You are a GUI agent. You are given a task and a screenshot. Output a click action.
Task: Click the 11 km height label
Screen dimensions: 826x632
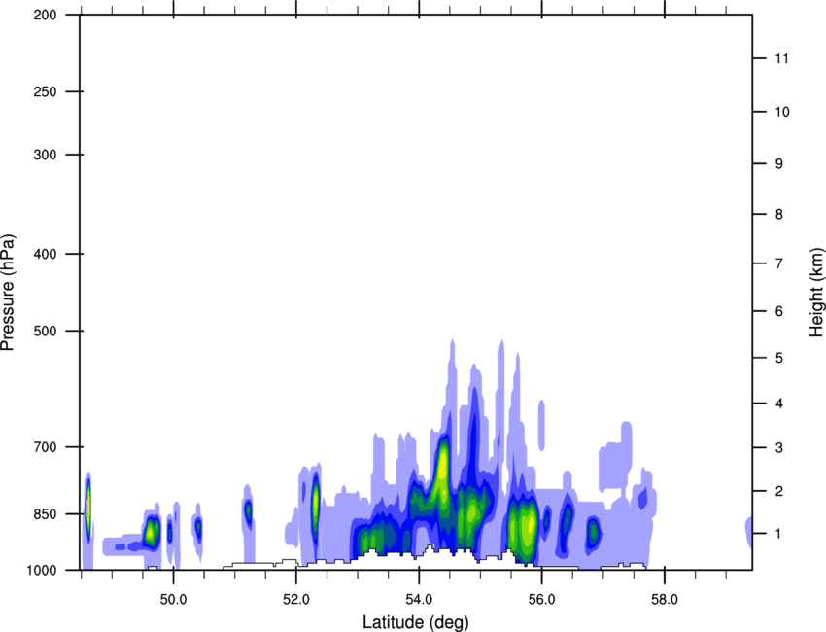point(781,58)
